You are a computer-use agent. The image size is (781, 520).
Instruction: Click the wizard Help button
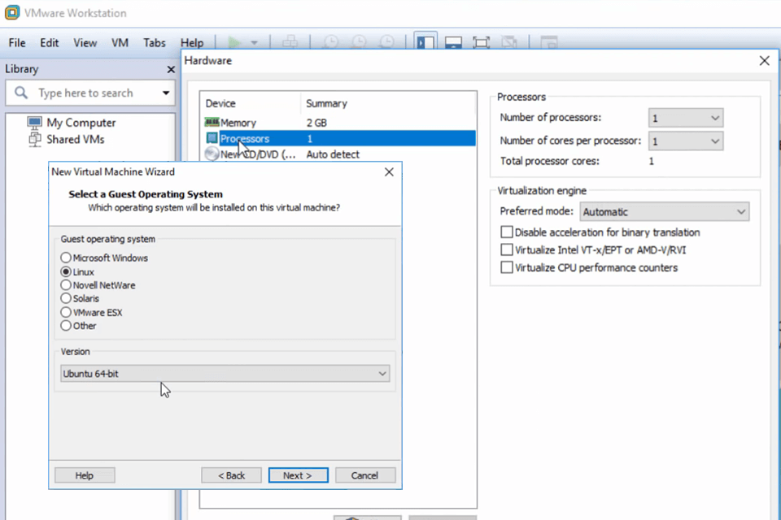85,475
